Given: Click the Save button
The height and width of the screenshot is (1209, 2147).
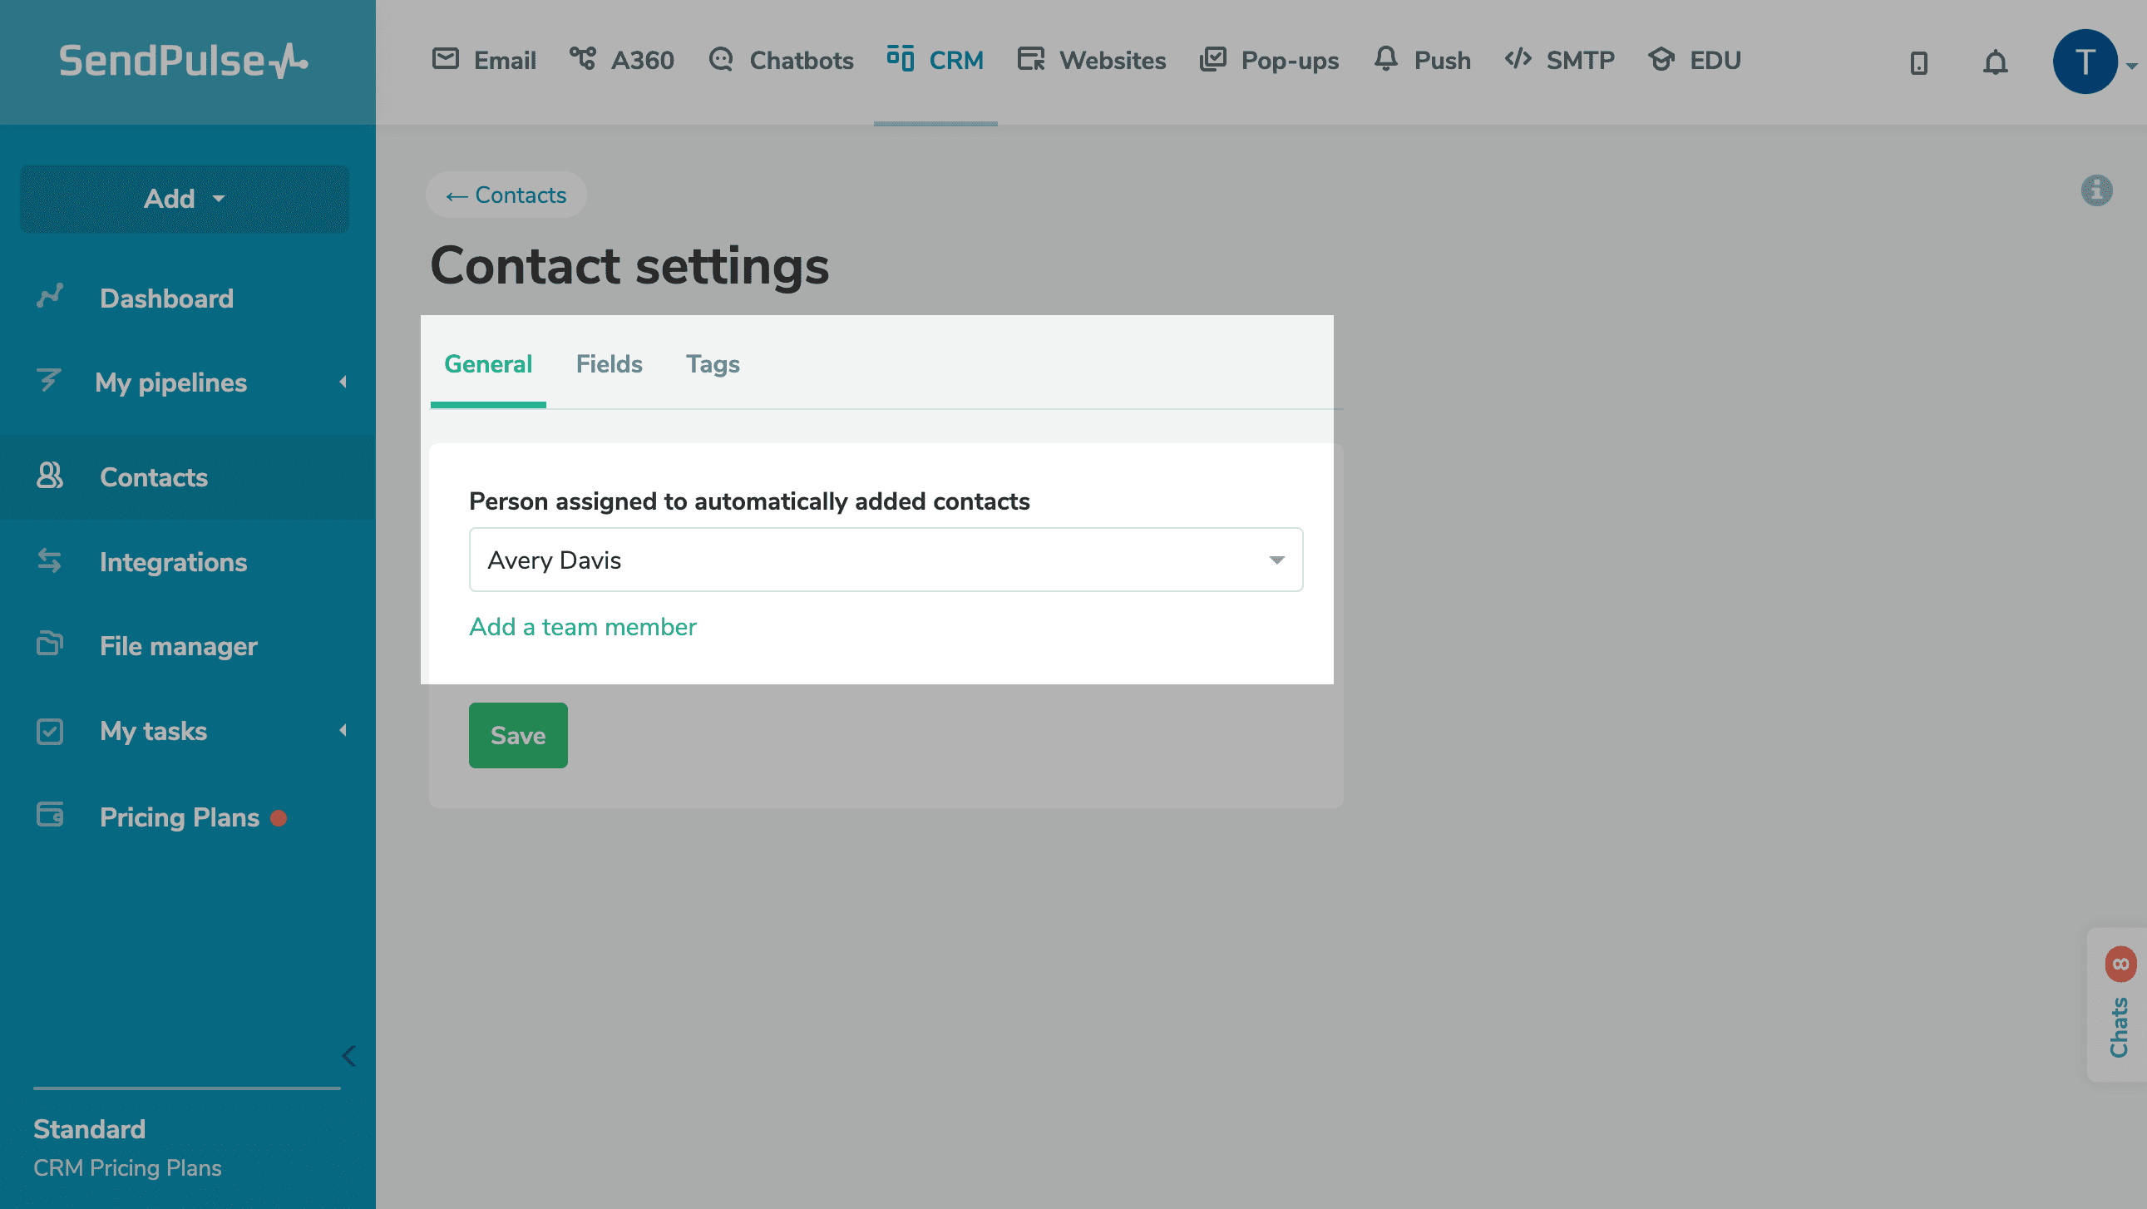Looking at the screenshot, I should tap(517, 736).
